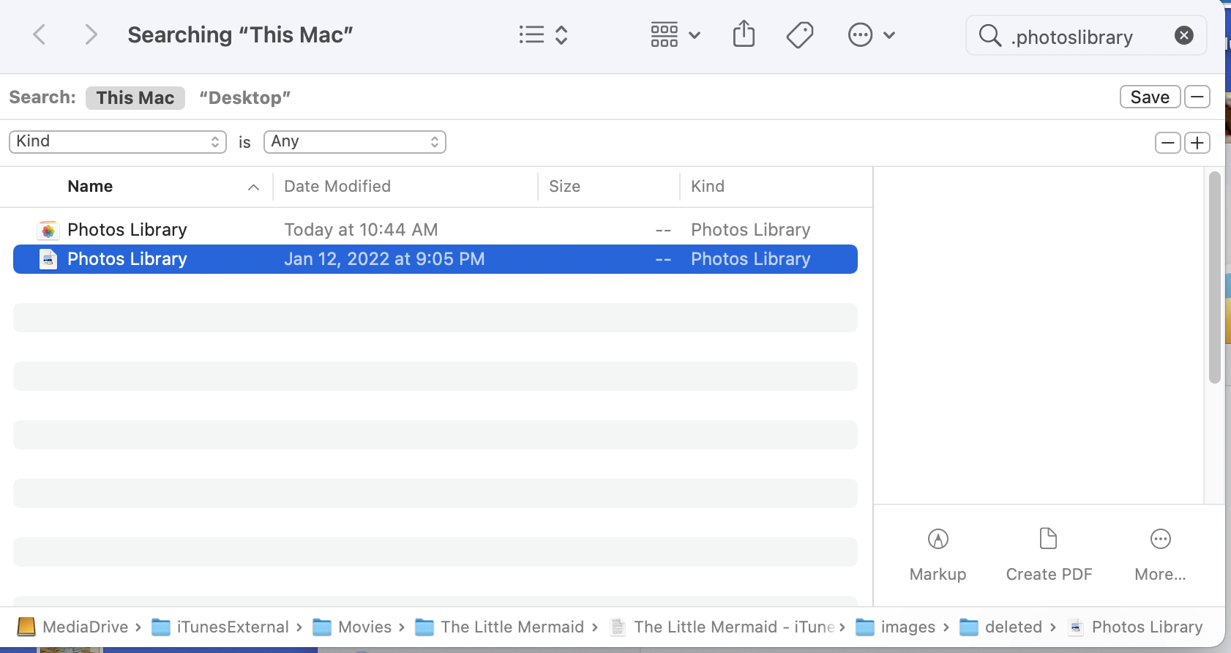This screenshot has width=1231, height=653.
Task: Go back with the left chevron
Action: (40, 34)
